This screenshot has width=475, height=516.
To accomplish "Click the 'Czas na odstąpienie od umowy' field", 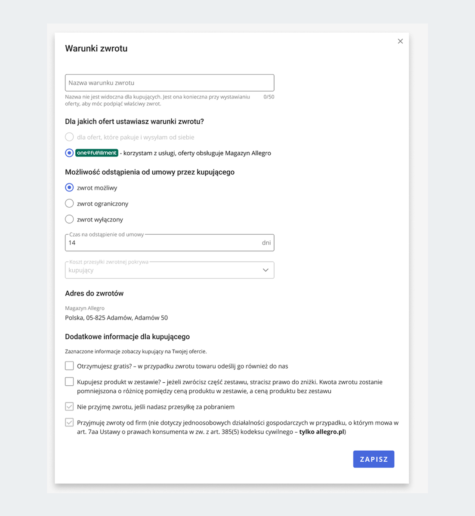I will [x=163, y=243].
